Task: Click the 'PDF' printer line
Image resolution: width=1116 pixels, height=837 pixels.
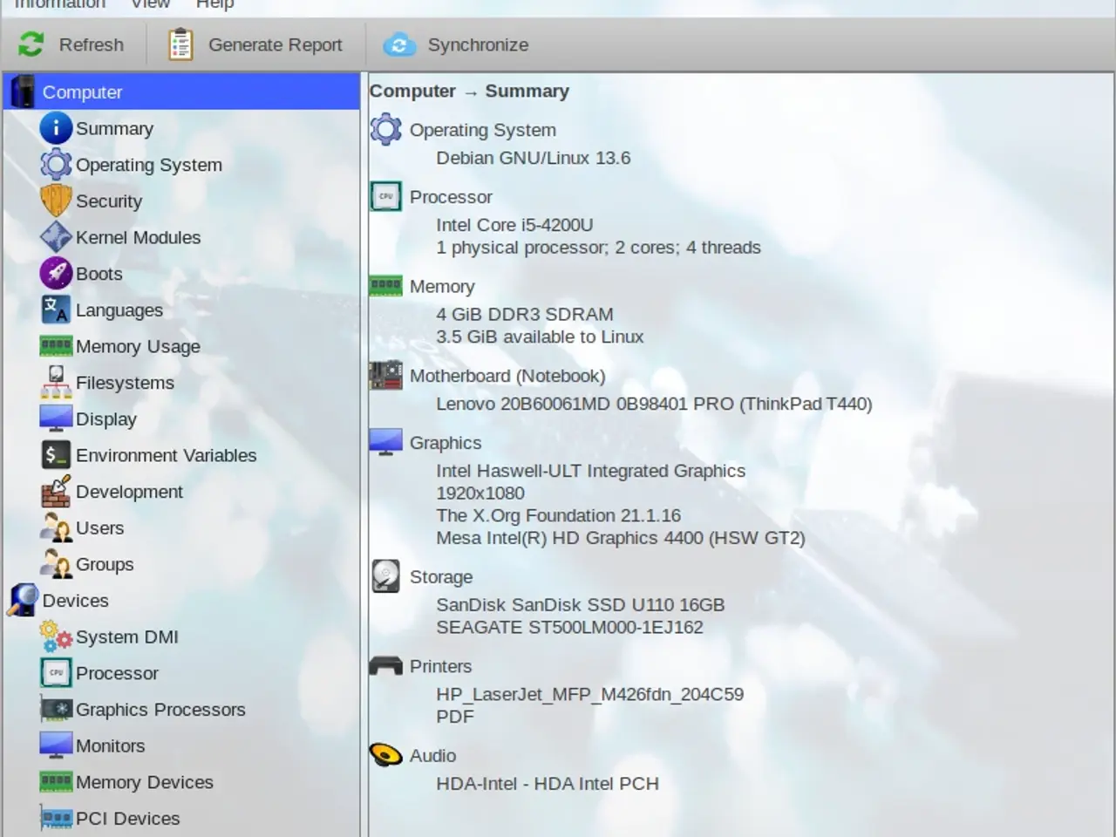Action: tap(455, 717)
